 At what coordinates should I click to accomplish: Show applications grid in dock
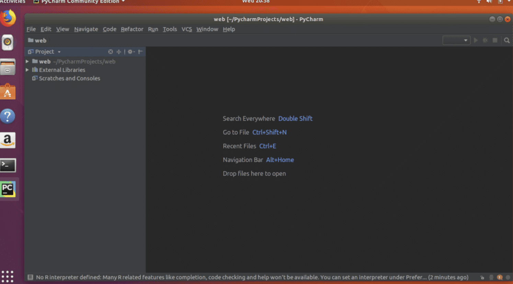7,276
